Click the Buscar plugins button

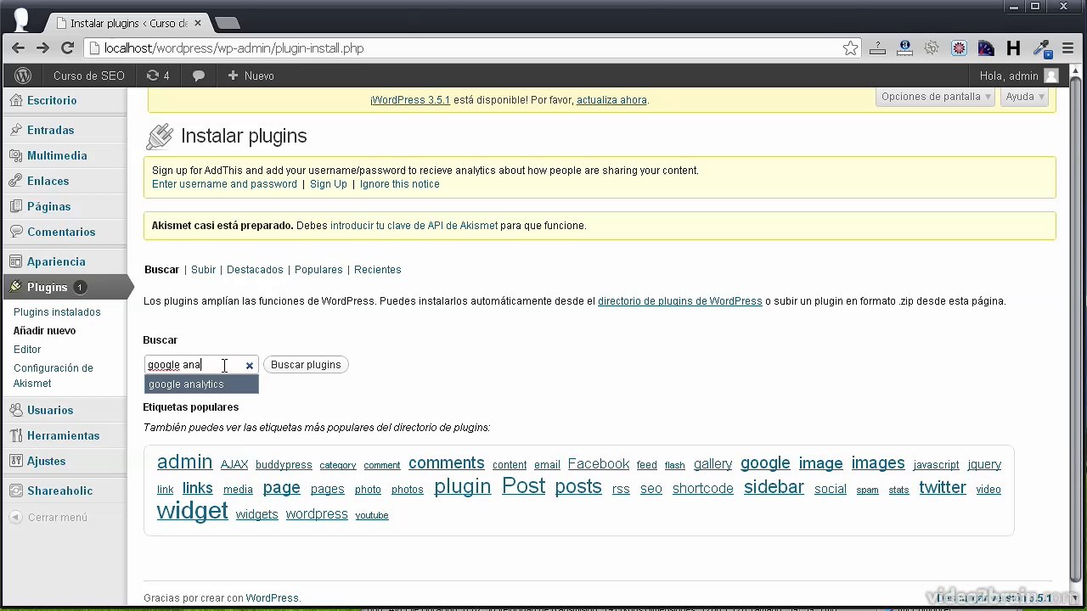click(306, 365)
